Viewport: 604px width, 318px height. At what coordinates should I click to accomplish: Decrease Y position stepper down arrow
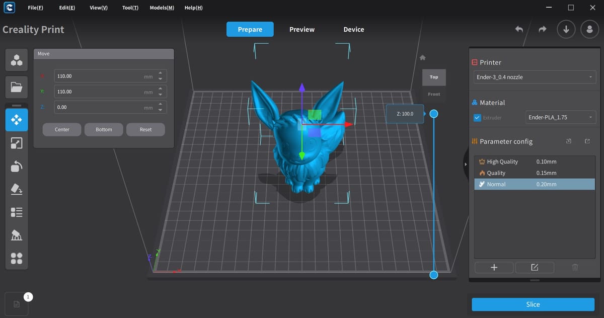(160, 95)
